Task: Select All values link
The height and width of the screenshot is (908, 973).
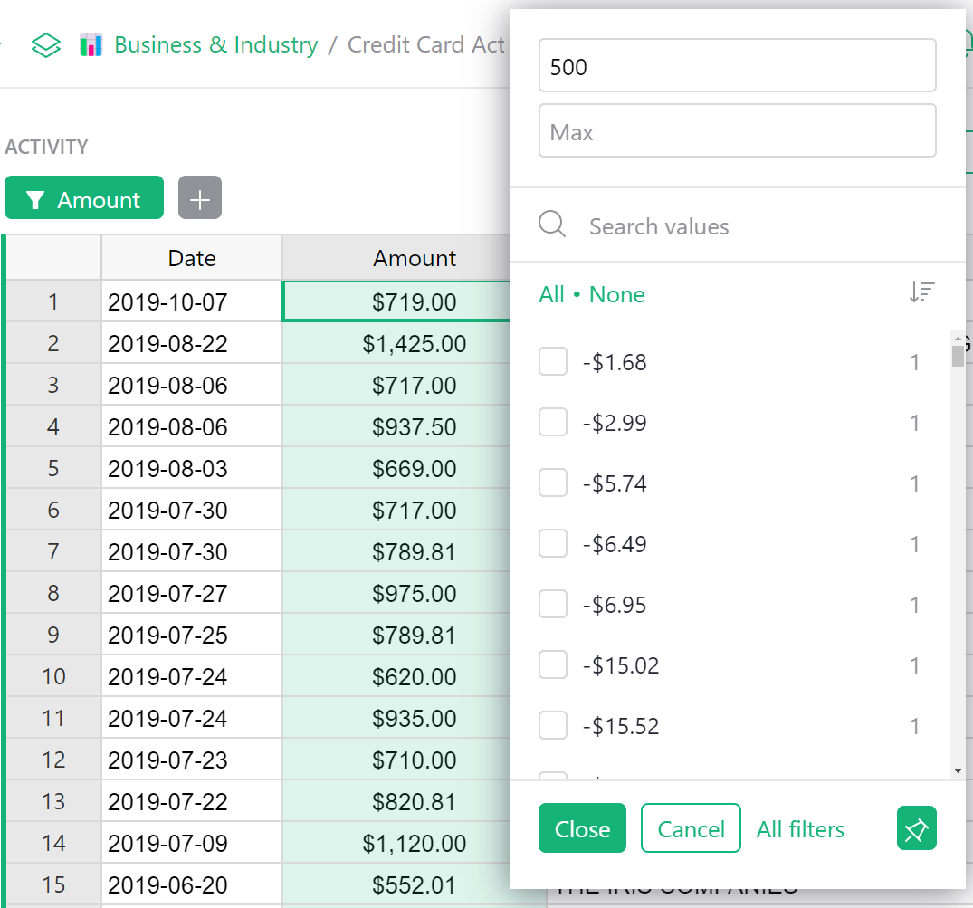Action: point(551,295)
